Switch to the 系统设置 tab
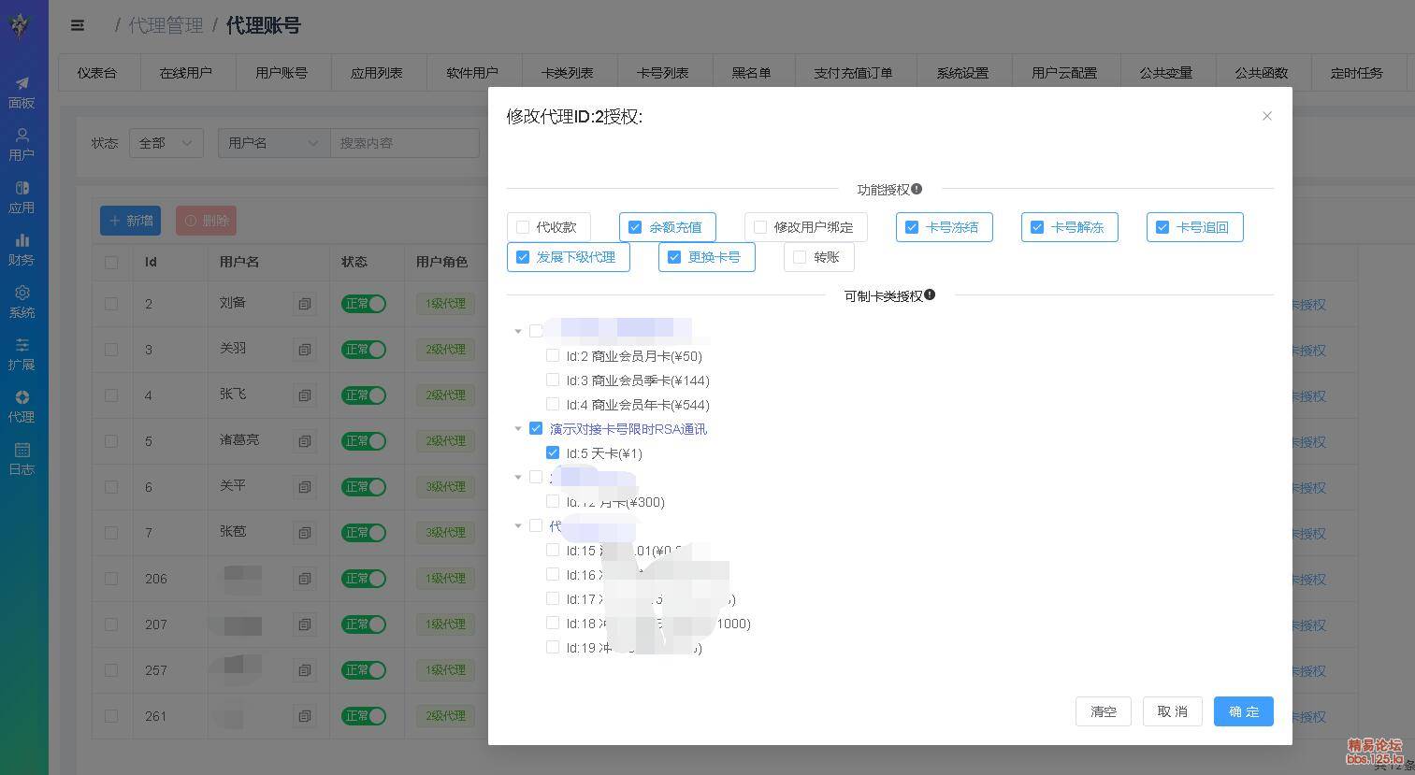The height and width of the screenshot is (775, 1415). (x=962, y=73)
